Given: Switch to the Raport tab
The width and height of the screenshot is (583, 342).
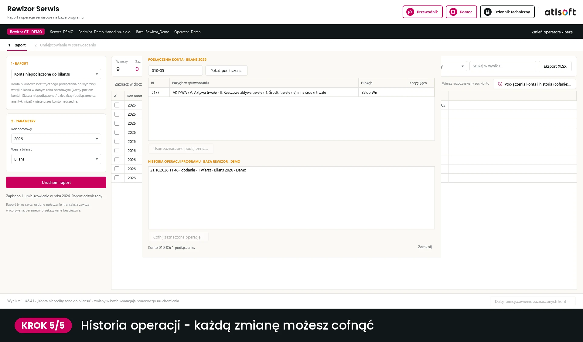Looking at the screenshot, I should [17, 45].
